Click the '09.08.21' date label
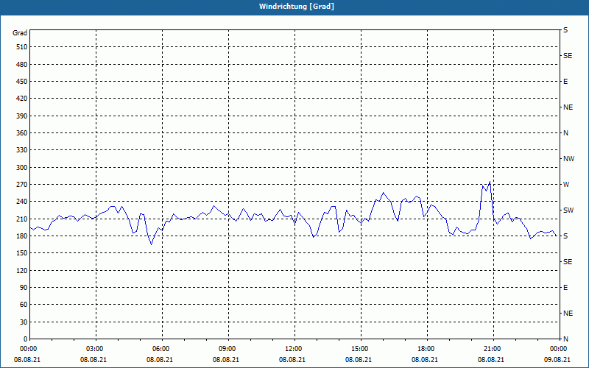This screenshot has width=589, height=368. coord(557,360)
